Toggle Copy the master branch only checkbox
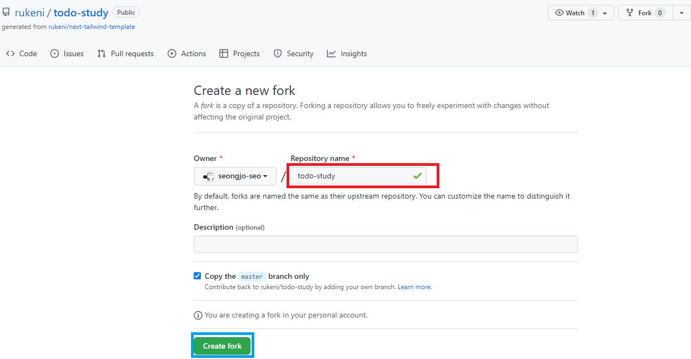The width and height of the screenshot is (691, 359). (198, 276)
